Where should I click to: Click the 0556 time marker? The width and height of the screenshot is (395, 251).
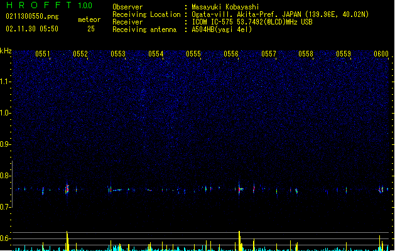coord(231,54)
